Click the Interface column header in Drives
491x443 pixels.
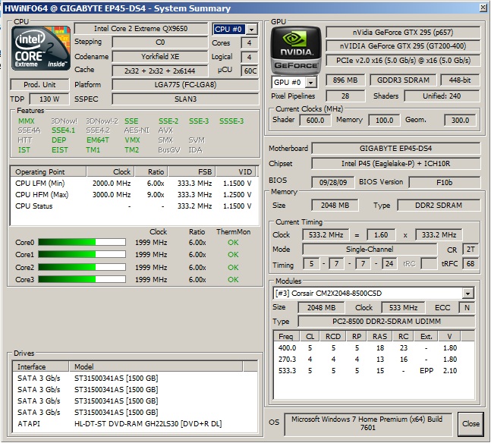[x=40, y=366]
